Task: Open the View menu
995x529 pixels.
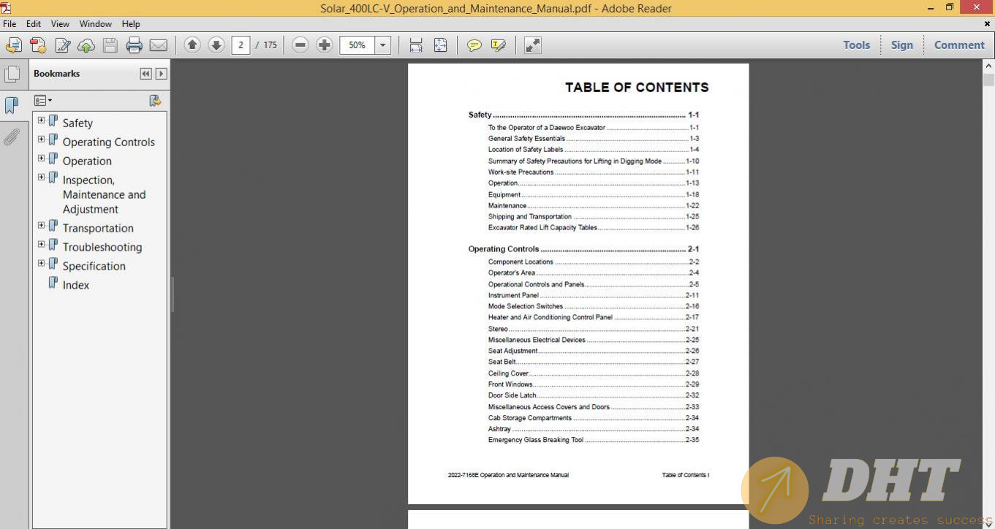Action: tap(60, 24)
